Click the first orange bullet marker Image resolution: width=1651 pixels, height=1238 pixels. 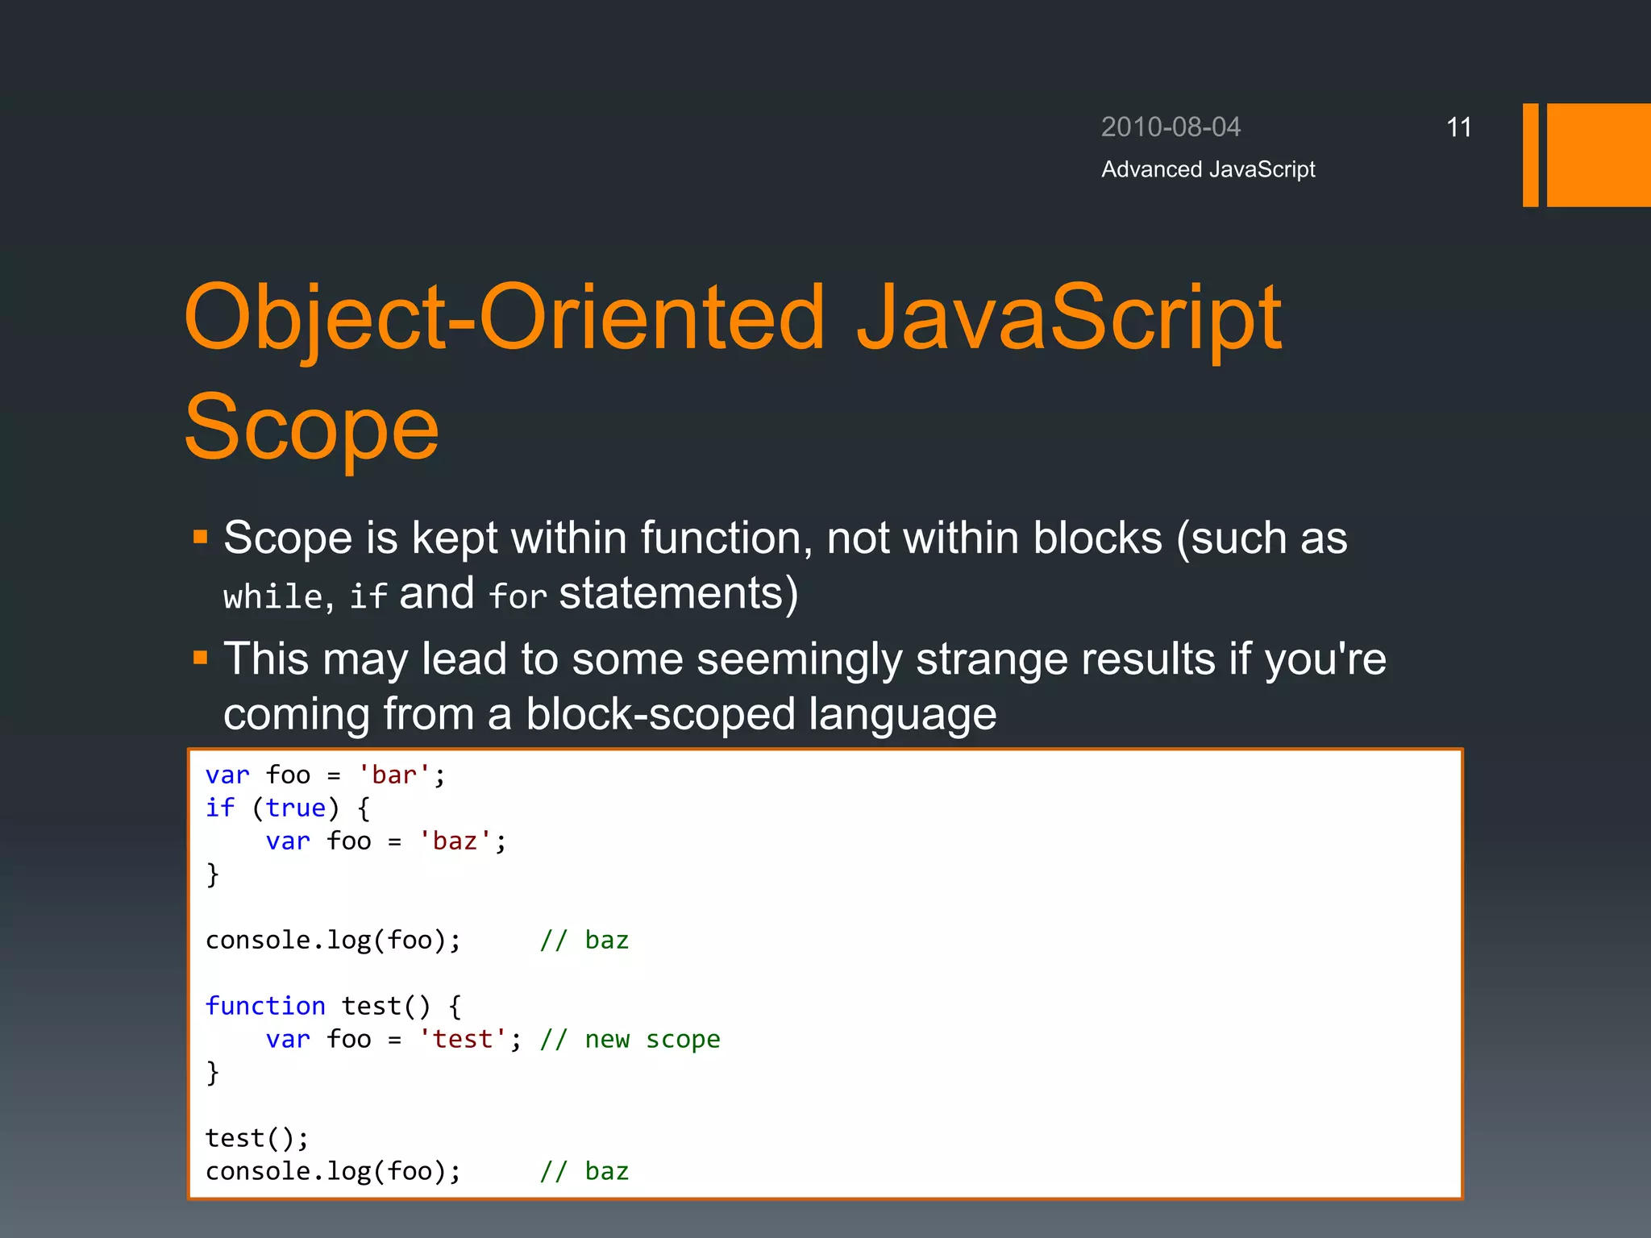coord(201,537)
